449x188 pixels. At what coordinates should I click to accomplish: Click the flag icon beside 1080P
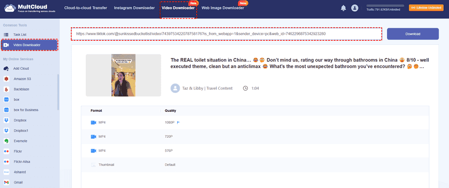[x=178, y=122]
